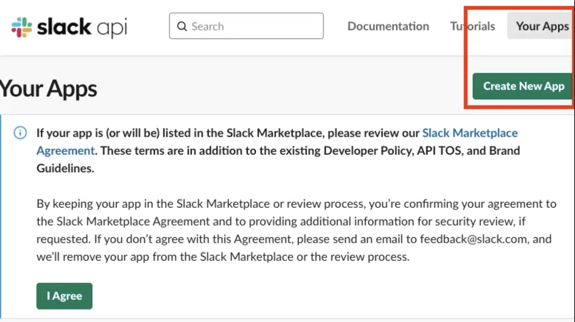Go to Your Apps tab
This screenshot has width=575, height=322.
click(x=541, y=26)
